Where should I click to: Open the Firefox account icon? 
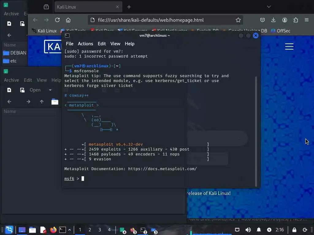click(x=285, y=20)
